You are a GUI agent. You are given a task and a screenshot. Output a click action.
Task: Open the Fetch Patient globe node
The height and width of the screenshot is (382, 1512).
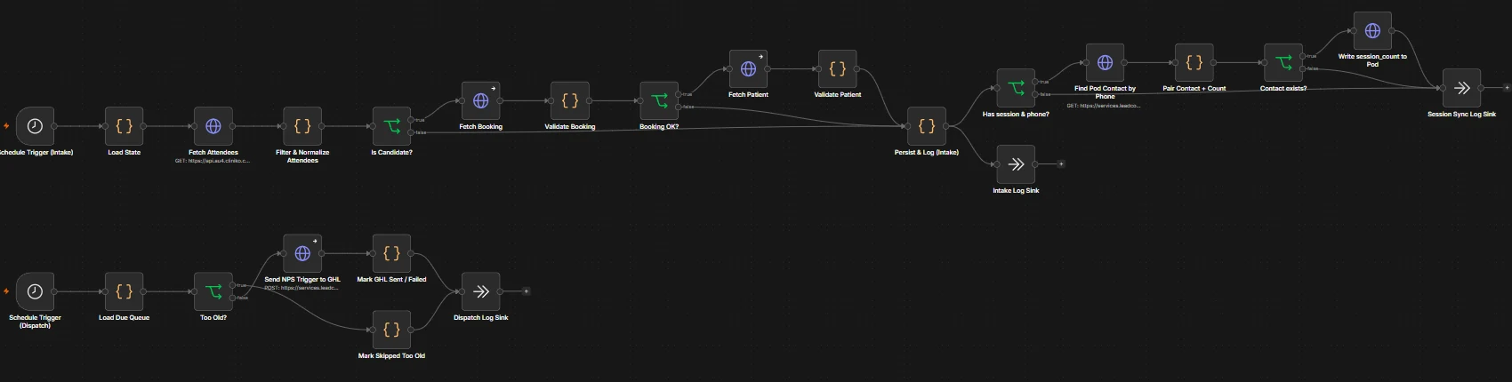click(x=748, y=69)
